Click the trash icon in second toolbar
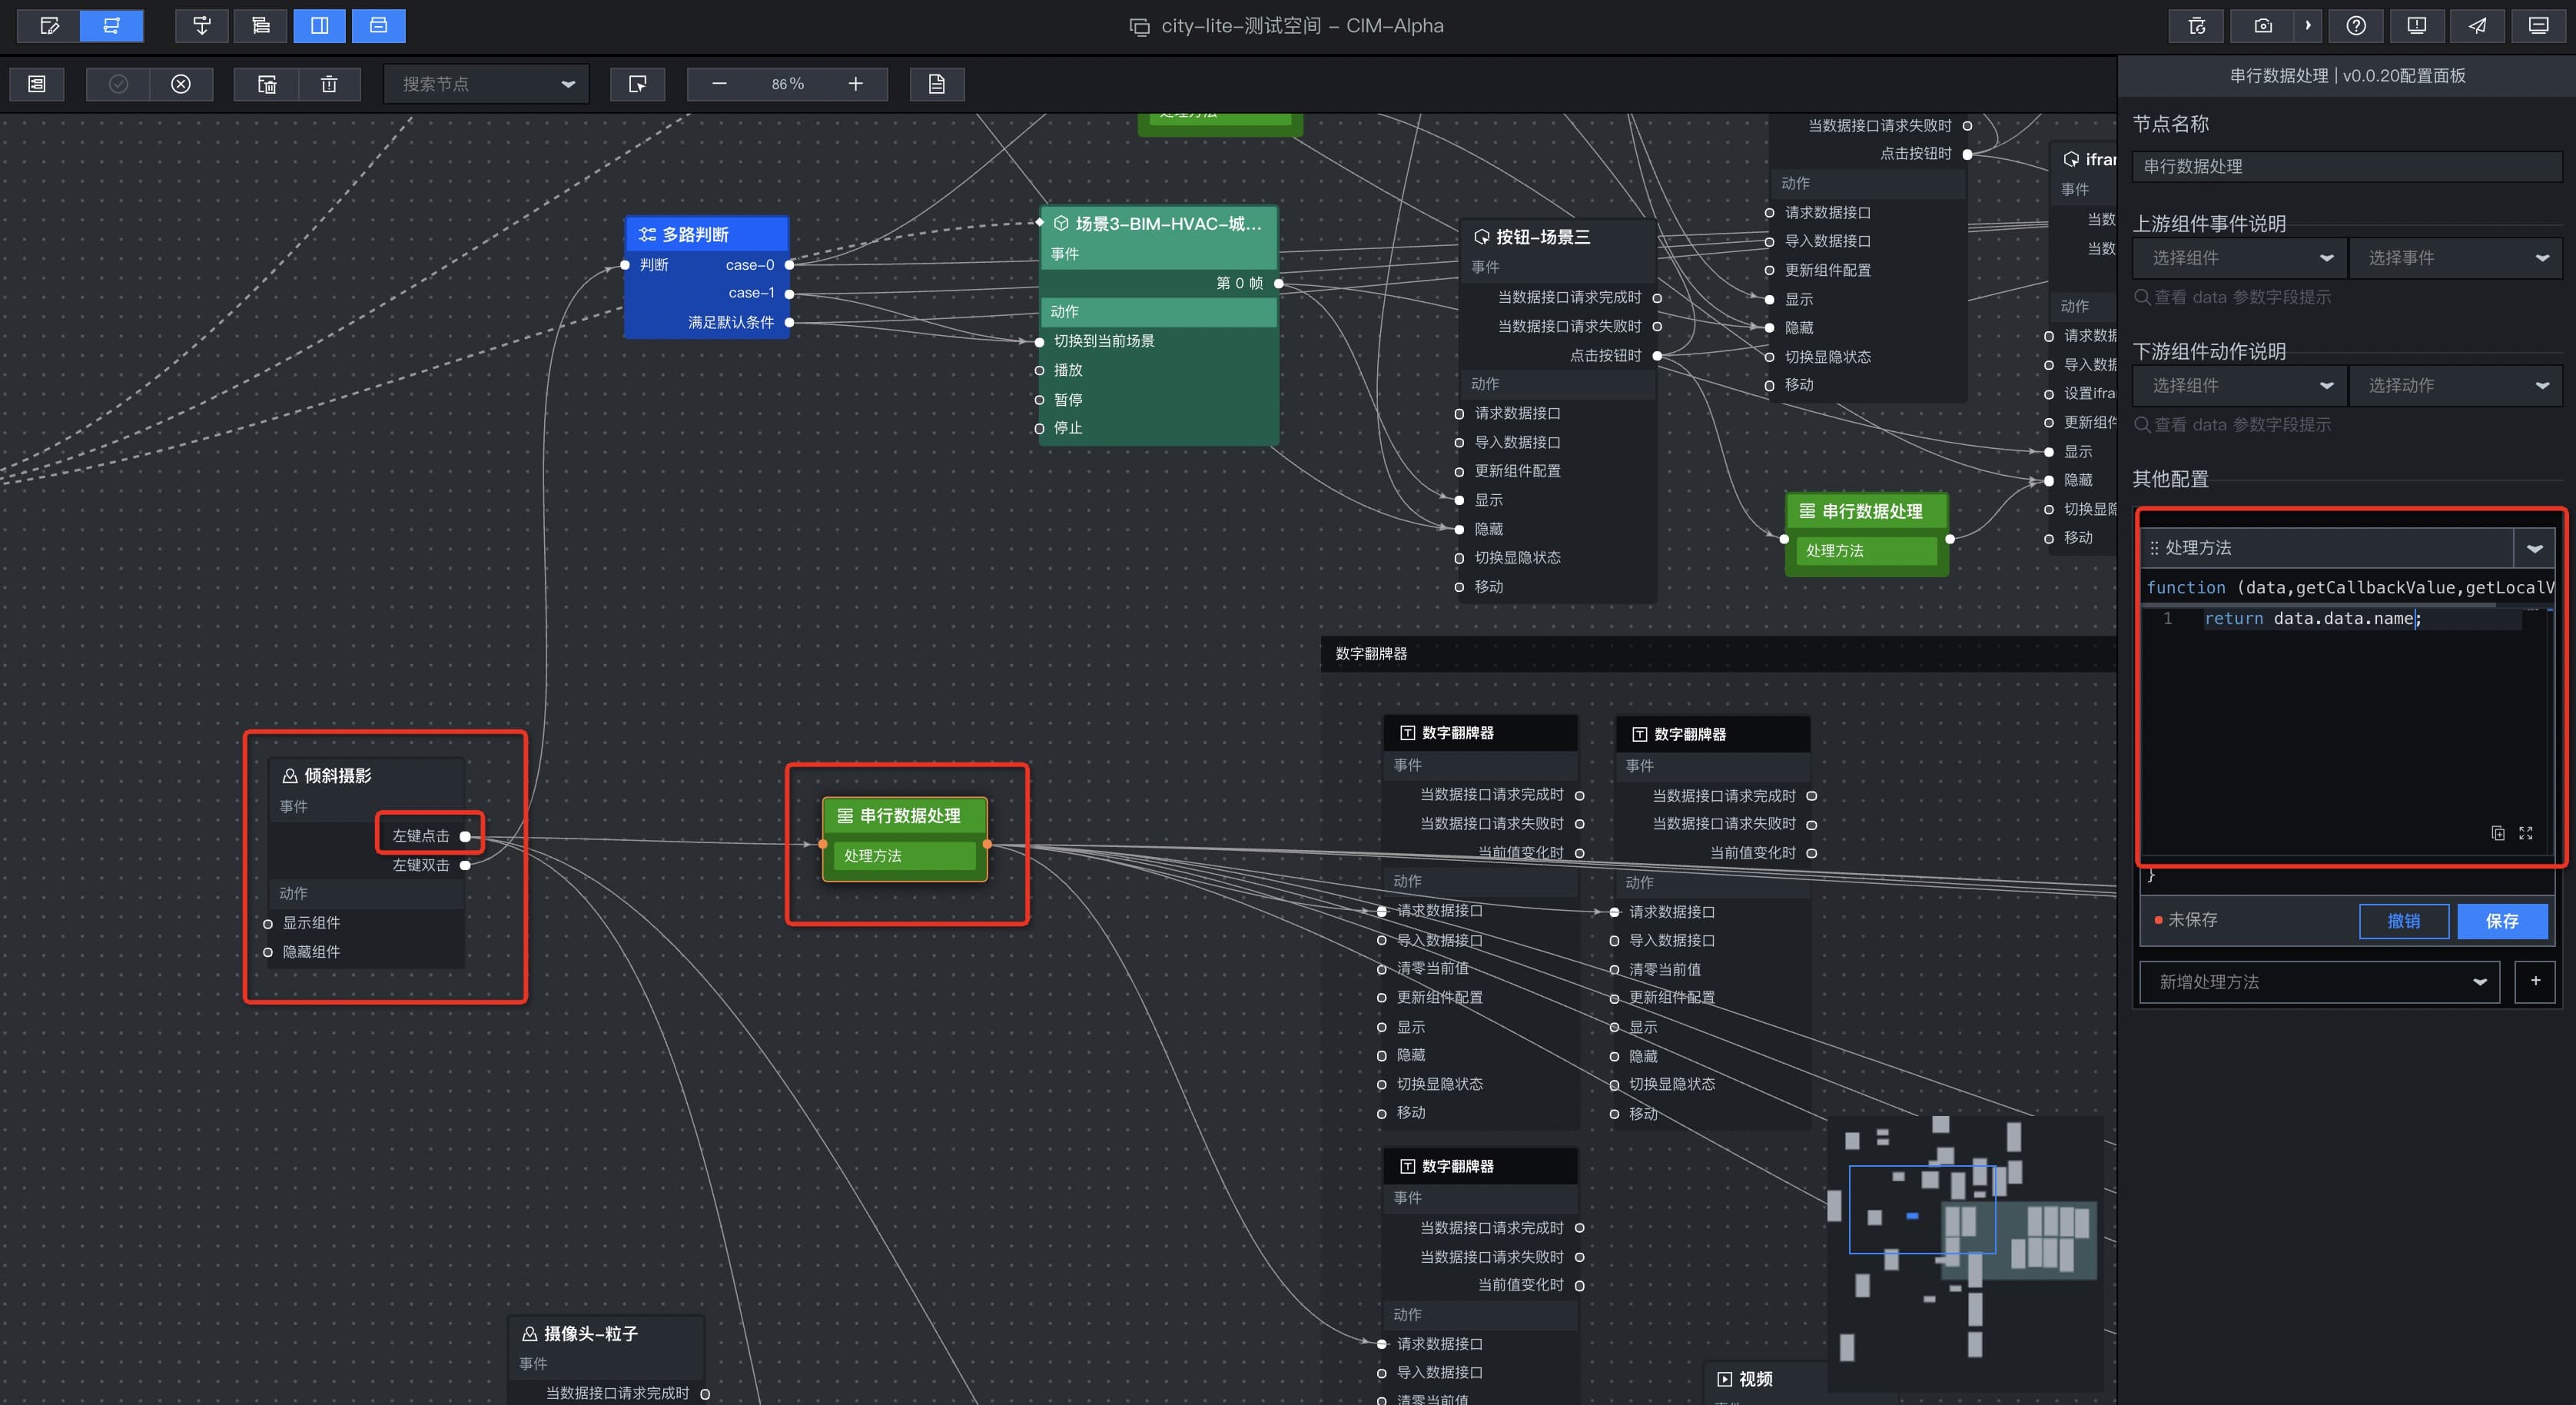The height and width of the screenshot is (1405, 2576). (329, 84)
